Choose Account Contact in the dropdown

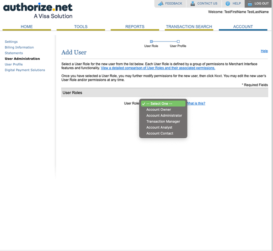pos(160,133)
